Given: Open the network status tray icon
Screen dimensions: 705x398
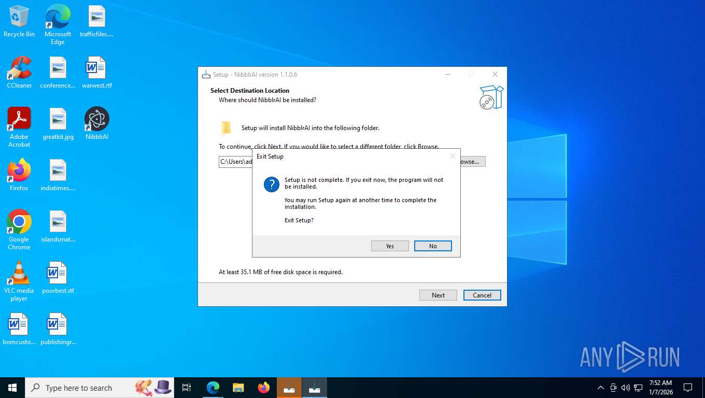Looking at the screenshot, I should [638, 388].
